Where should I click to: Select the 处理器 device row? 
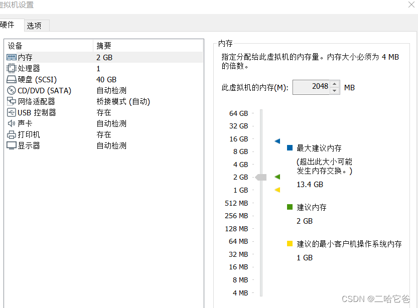(104, 69)
